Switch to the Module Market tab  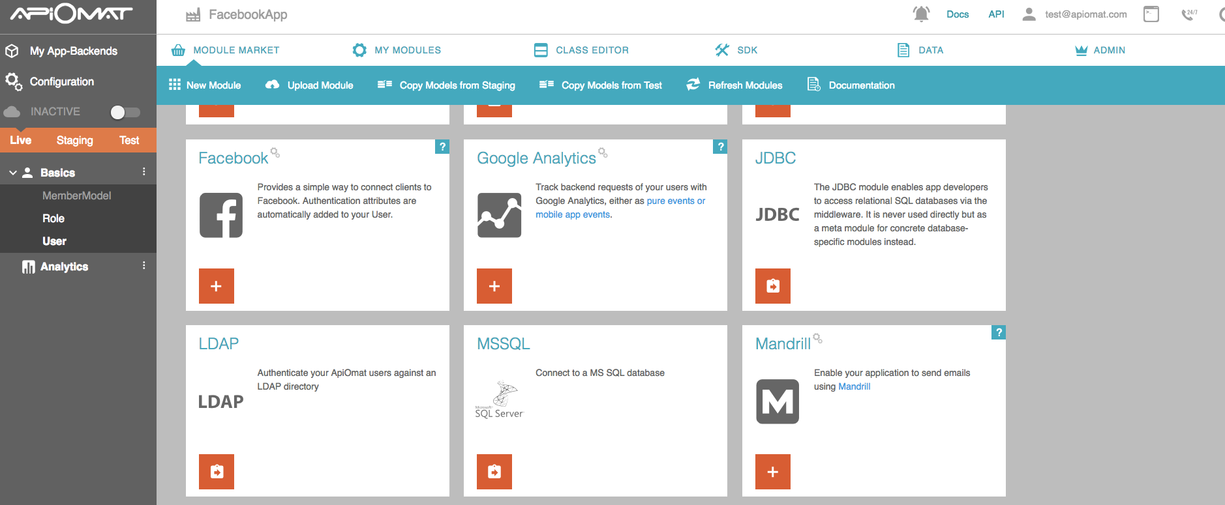pos(225,50)
